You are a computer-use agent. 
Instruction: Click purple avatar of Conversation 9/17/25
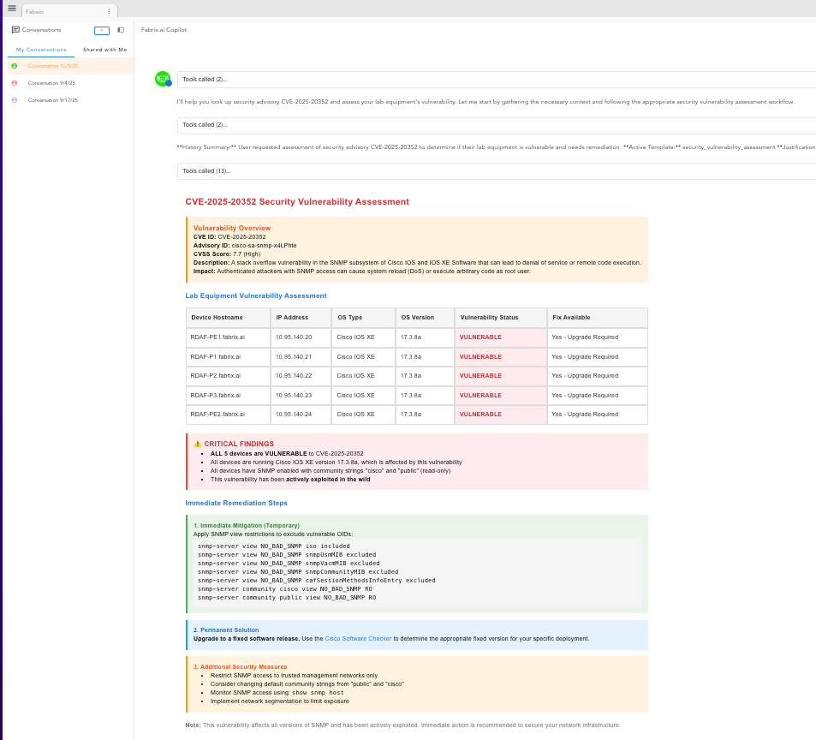[14, 100]
